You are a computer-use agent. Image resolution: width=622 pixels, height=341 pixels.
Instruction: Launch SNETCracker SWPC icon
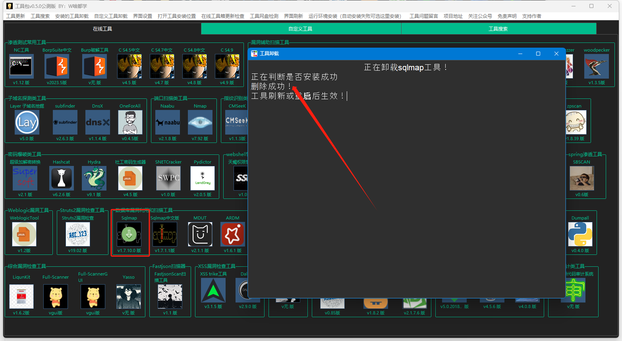(168, 178)
